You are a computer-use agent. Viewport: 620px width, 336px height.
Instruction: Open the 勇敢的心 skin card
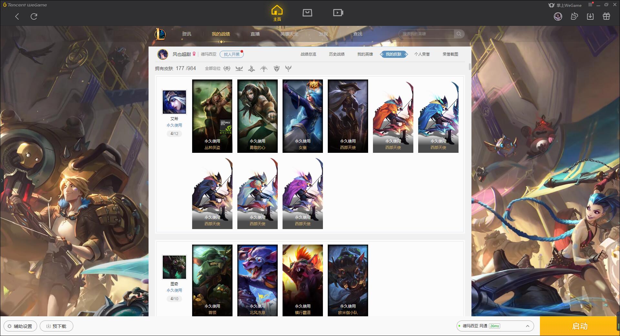point(257,116)
